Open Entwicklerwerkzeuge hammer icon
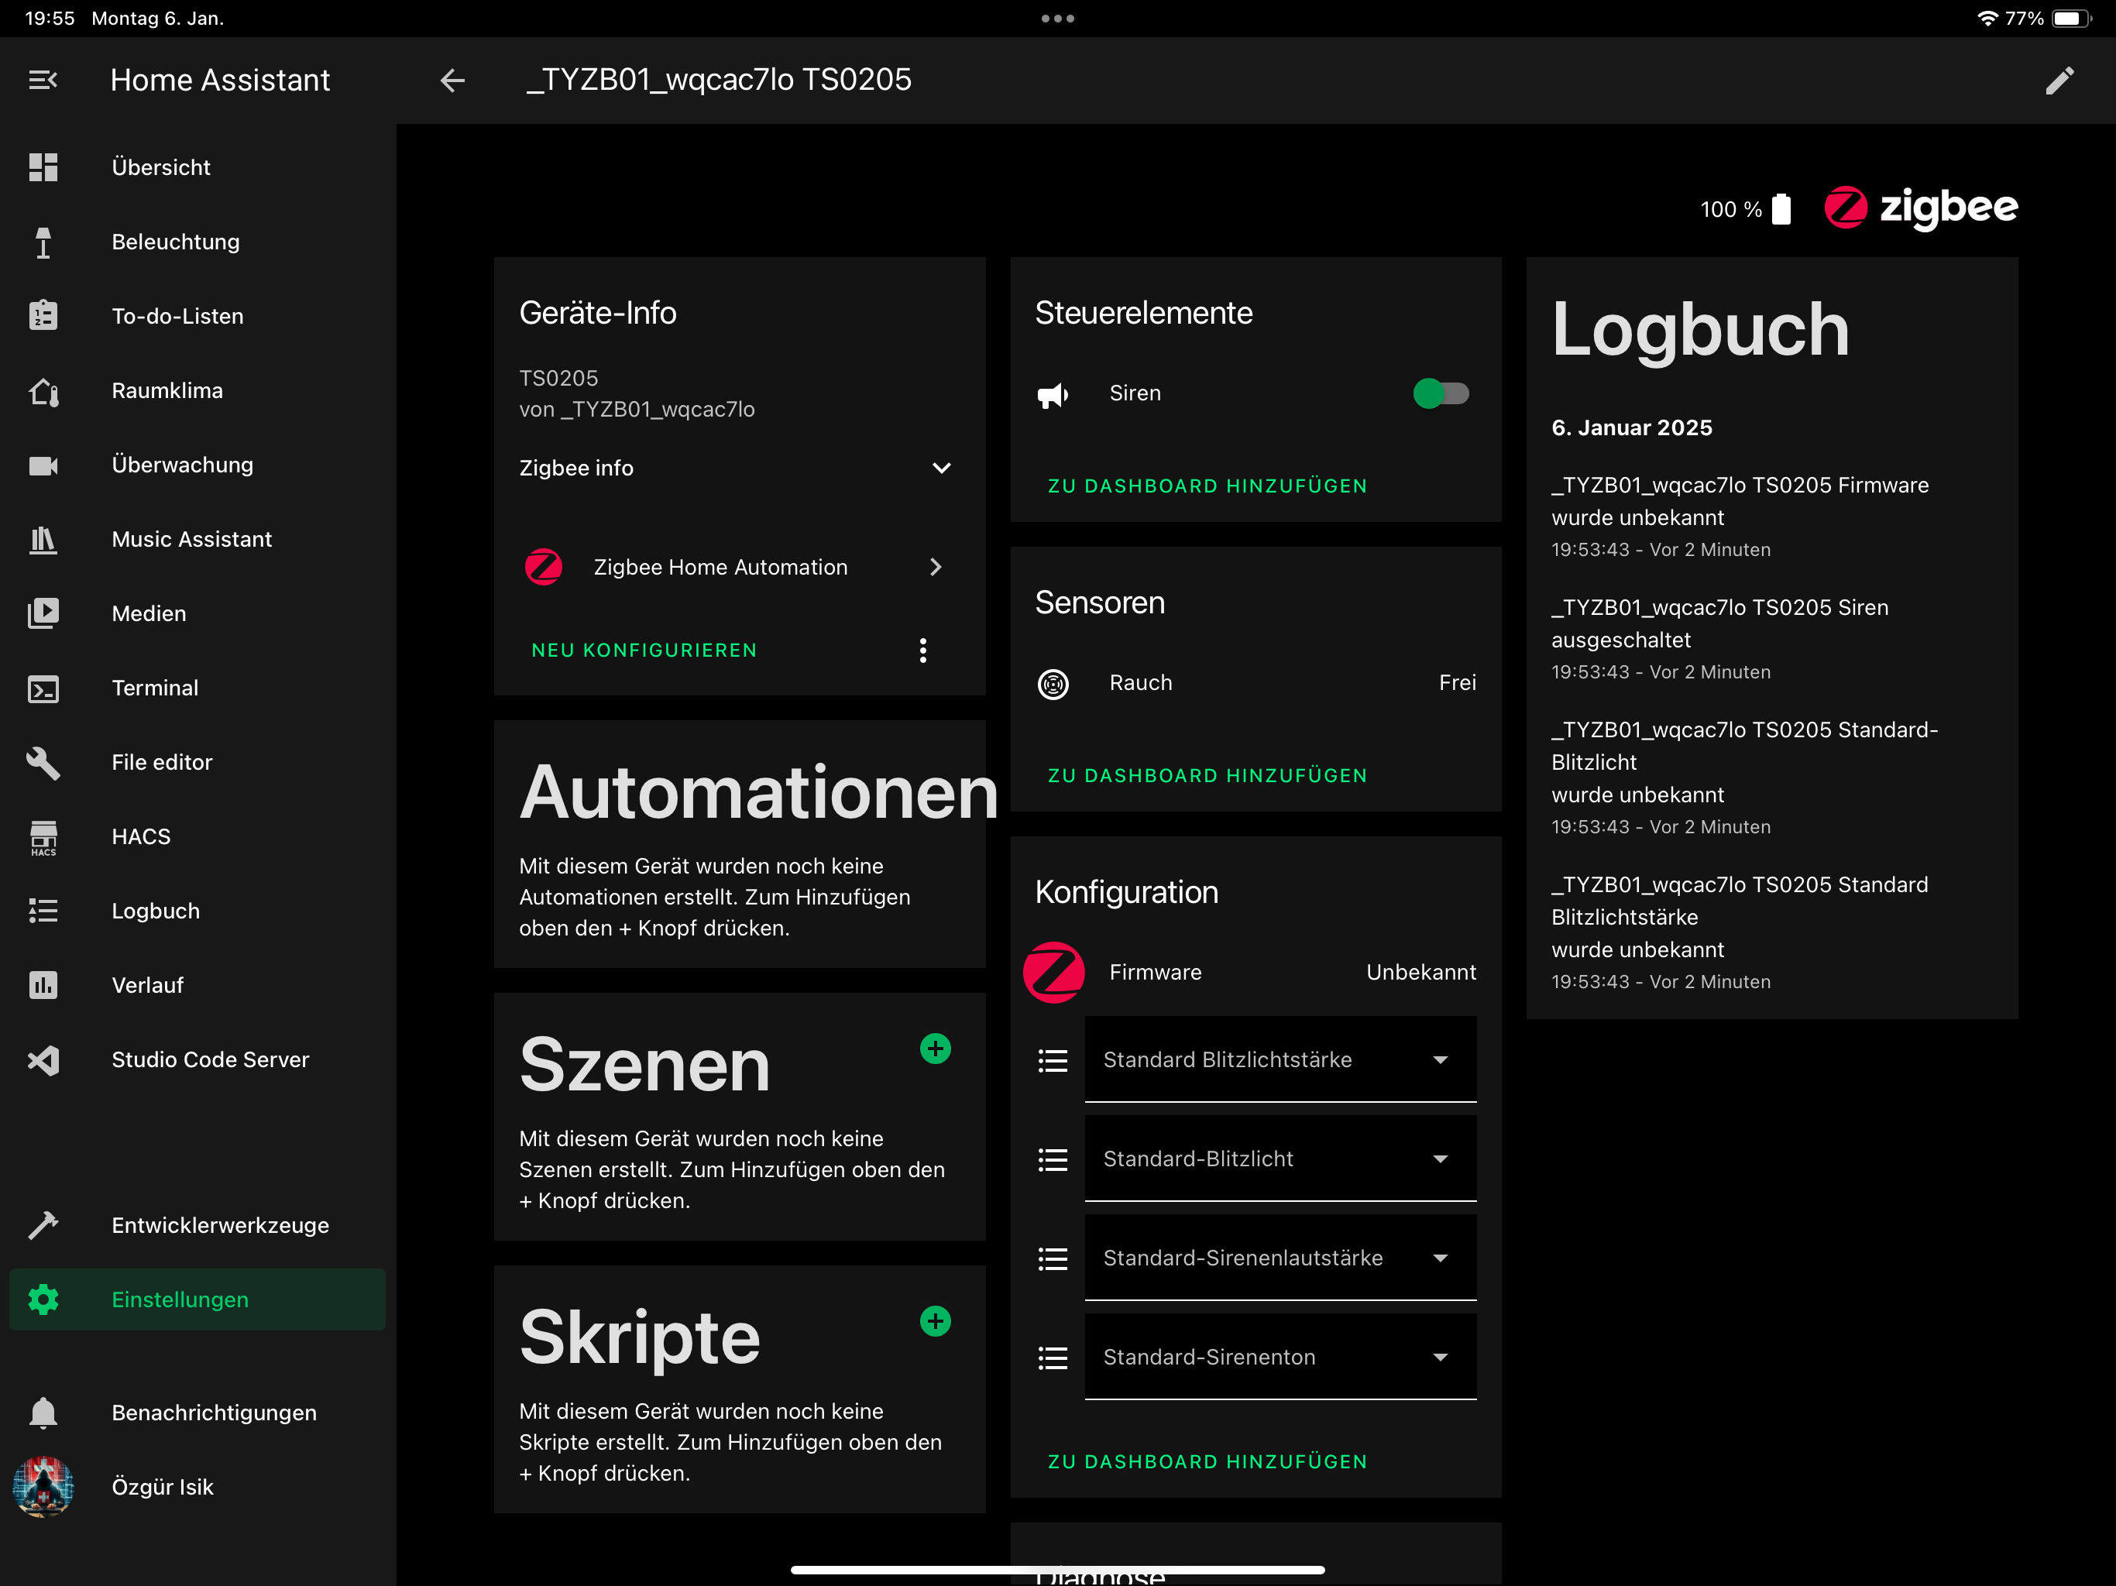The height and width of the screenshot is (1586, 2116). pyautogui.click(x=43, y=1225)
